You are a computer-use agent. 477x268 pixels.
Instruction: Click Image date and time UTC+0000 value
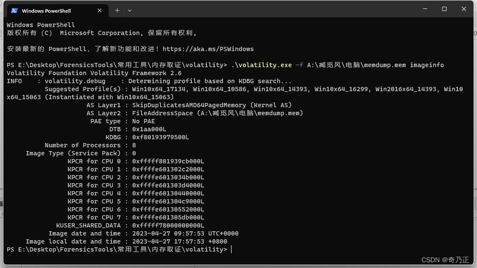point(185,234)
